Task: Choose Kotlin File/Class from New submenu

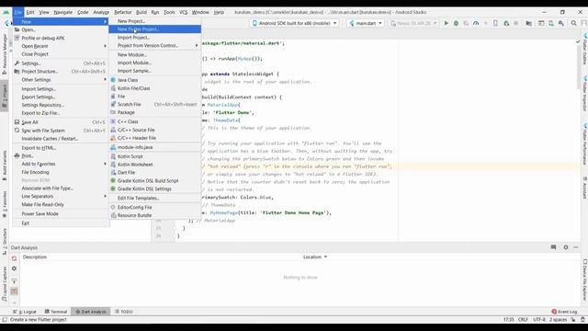Action: pyautogui.click(x=155, y=88)
